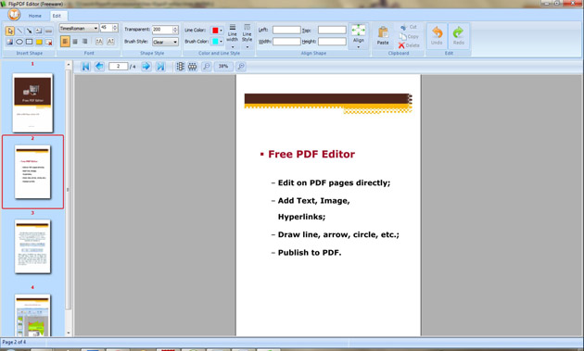Select the Ellipse shape tool
The height and width of the screenshot is (351, 584).
[19, 42]
